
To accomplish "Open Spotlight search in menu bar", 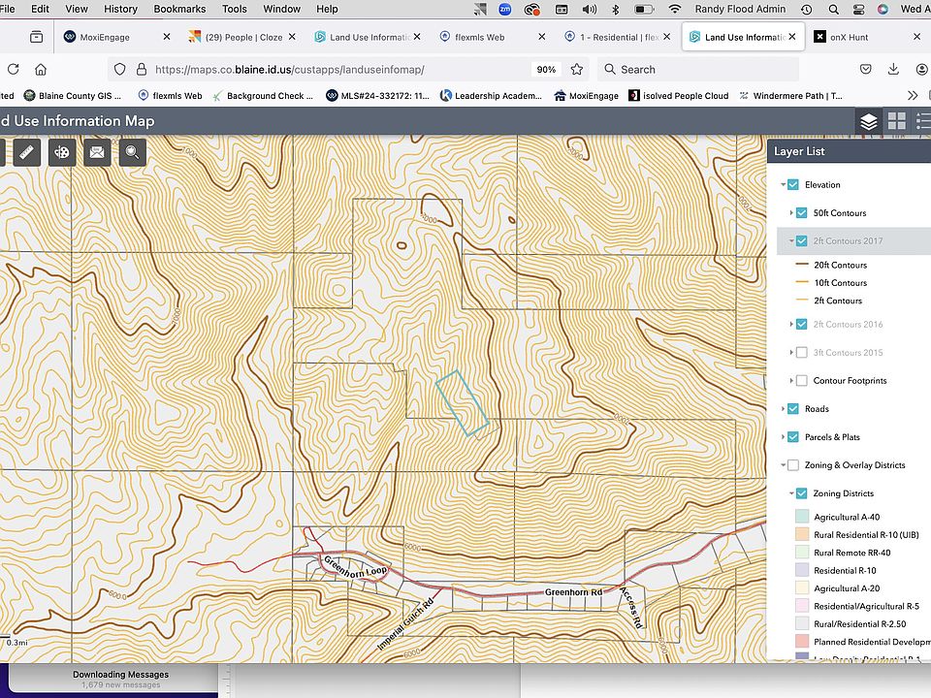I will [834, 9].
